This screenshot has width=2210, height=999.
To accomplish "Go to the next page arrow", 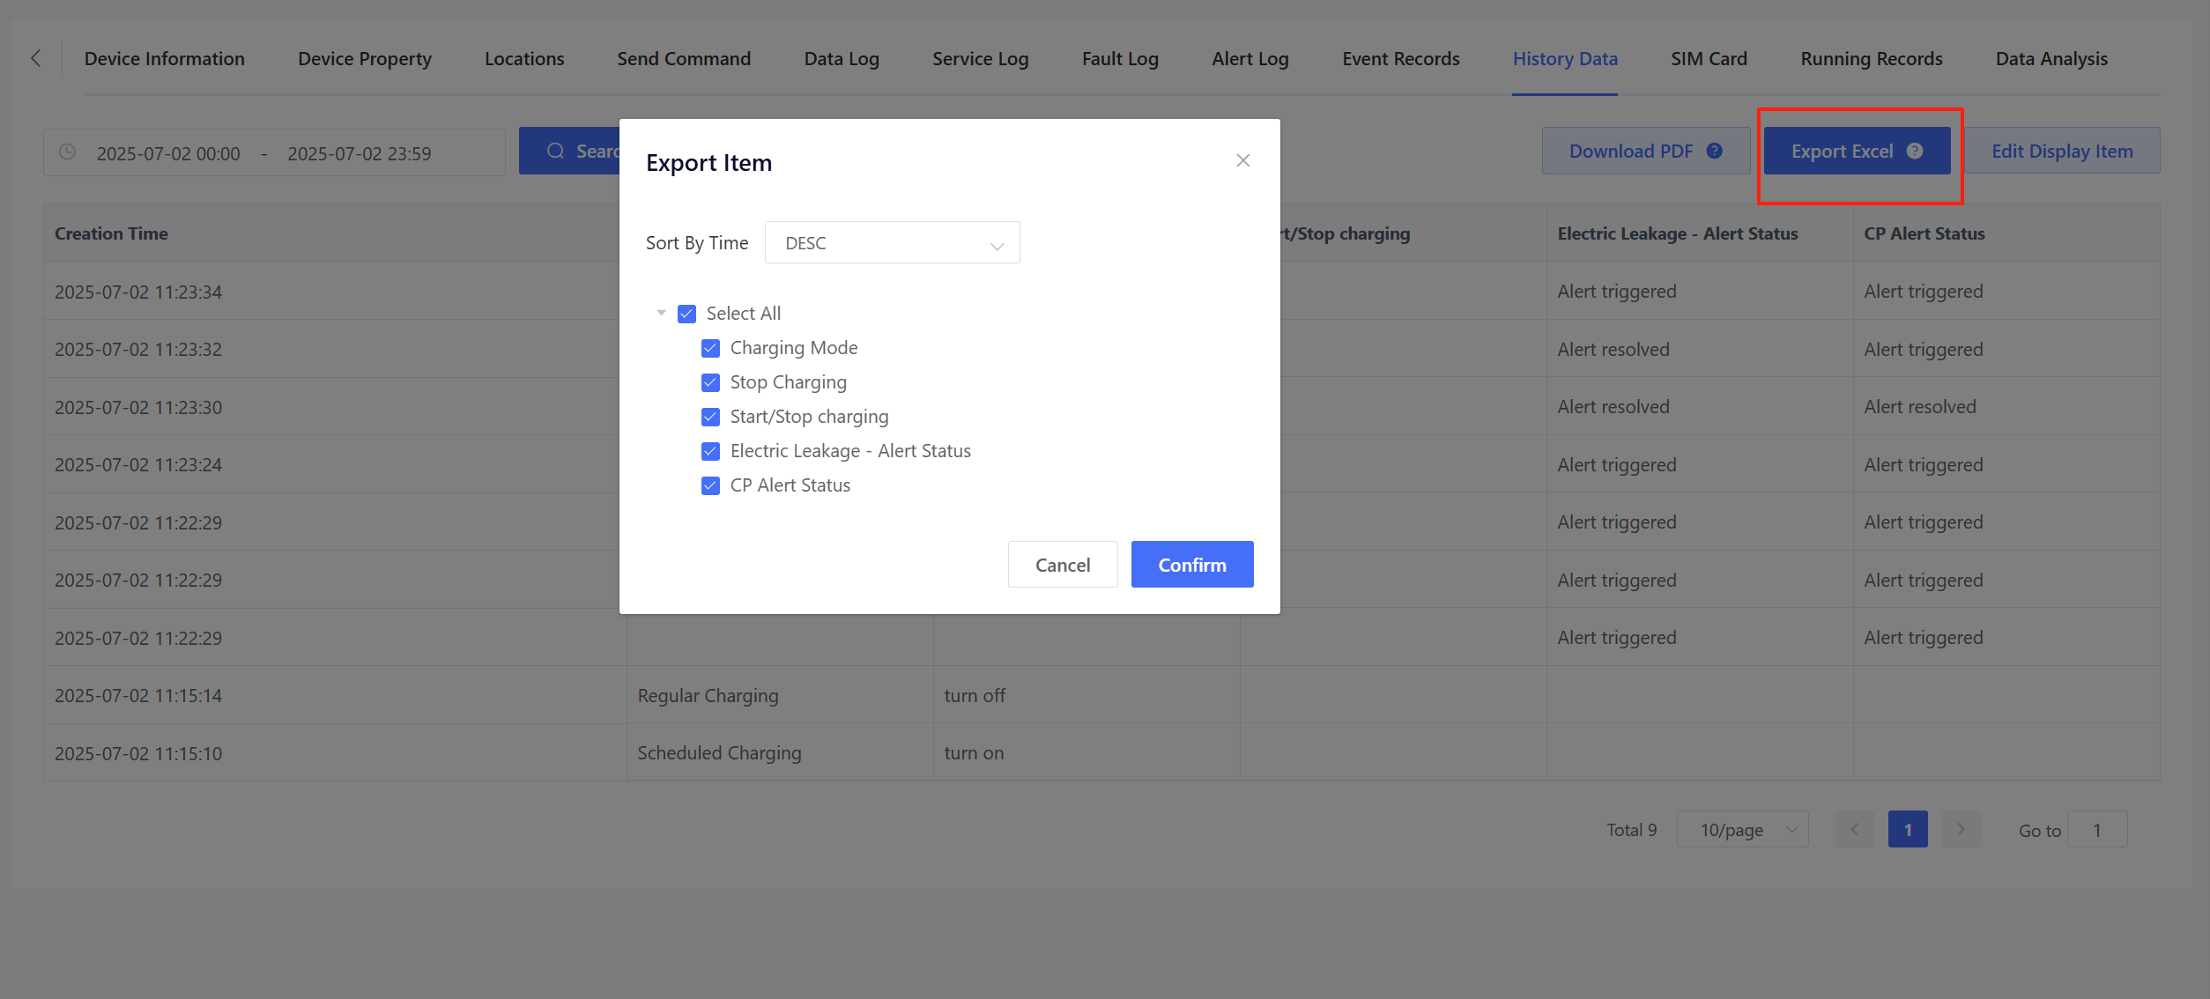I will coord(1960,829).
